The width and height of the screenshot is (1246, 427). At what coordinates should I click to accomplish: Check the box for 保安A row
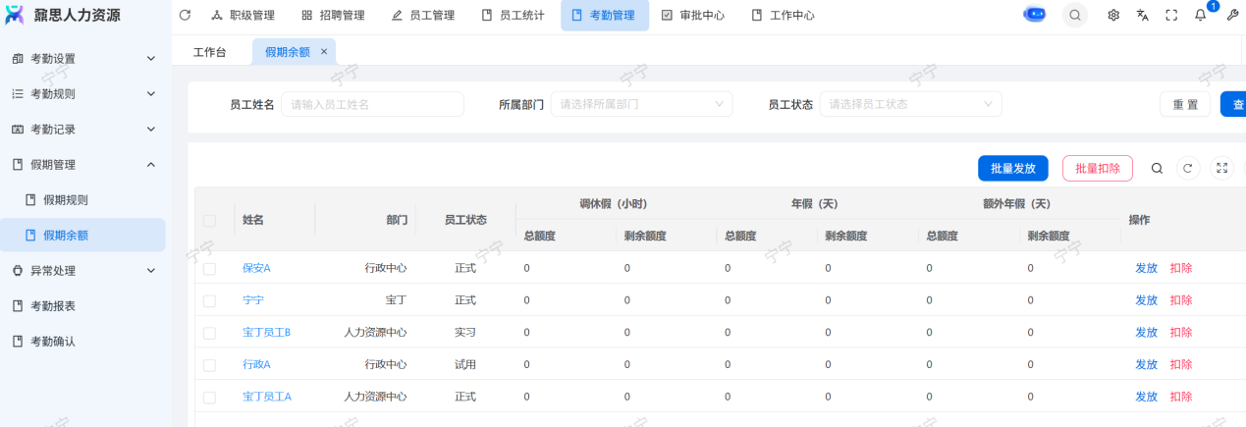point(209,268)
